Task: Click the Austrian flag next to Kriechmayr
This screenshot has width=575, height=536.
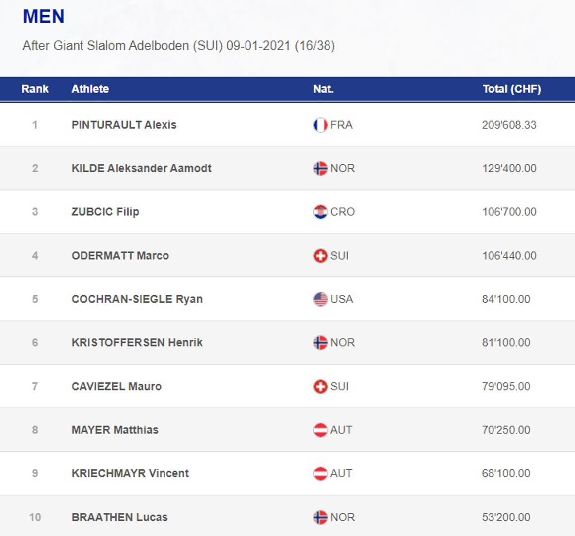Action: click(x=320, y=473)
